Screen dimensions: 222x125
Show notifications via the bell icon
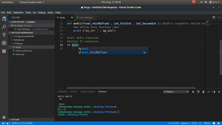pyautogui.click(x=219, y=123)
